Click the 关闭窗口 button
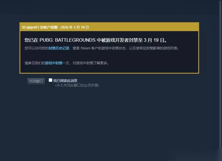 click(36, 81)
